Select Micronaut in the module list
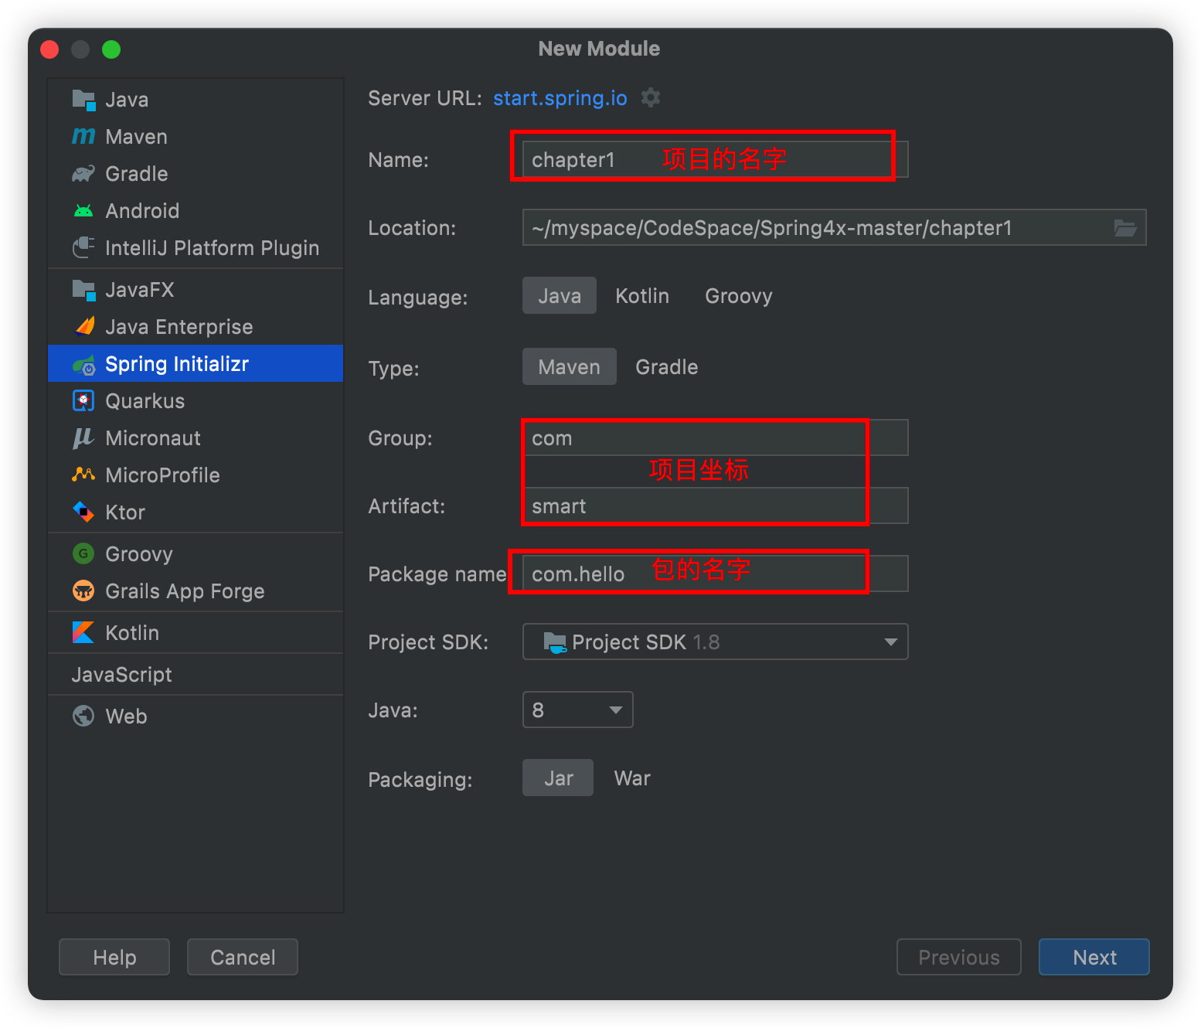This screenshot has height=1028, width=1201. coord(196,438)
